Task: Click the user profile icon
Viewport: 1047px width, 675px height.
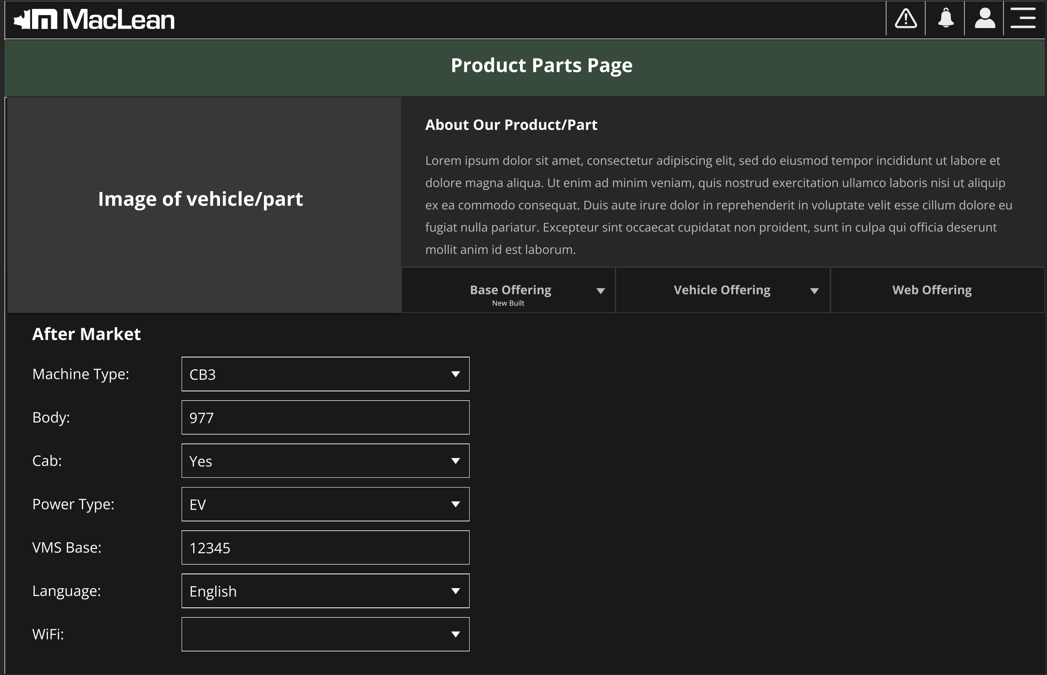Action: tap(984, 19)
